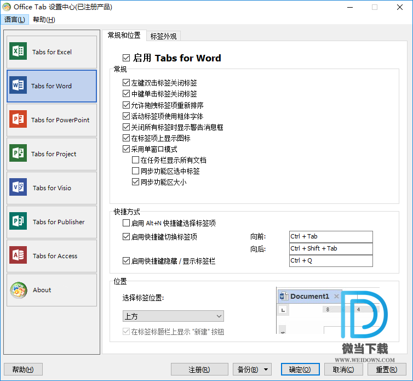This screenshot has width=413, height=381.
Task: Click the Word icon in sidebar
Action: click(18, 85)
